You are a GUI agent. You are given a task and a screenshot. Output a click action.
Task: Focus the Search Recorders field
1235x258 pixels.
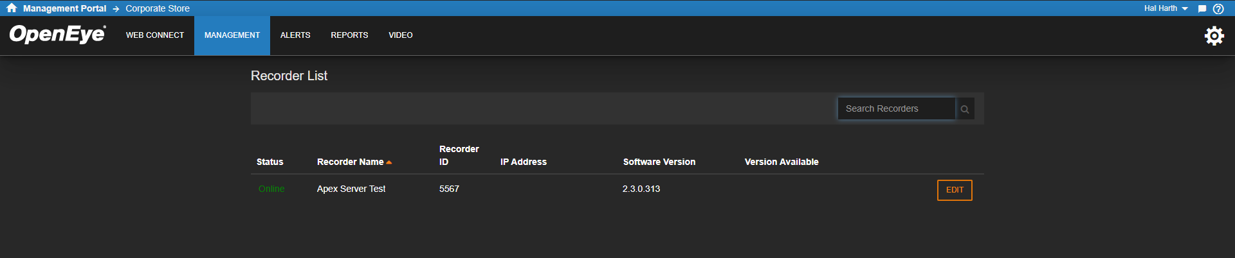(896, 108)
